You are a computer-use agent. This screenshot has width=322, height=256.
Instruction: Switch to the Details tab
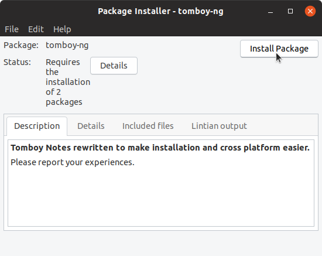click(91, 126)
